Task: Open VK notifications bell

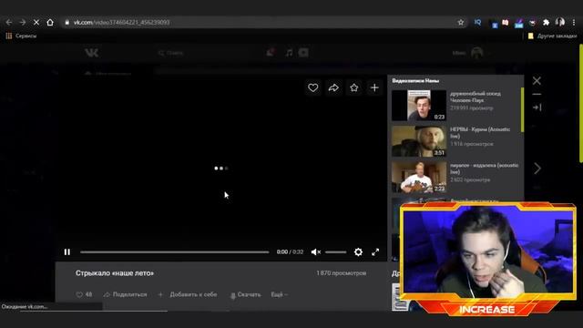Action: 270,53
